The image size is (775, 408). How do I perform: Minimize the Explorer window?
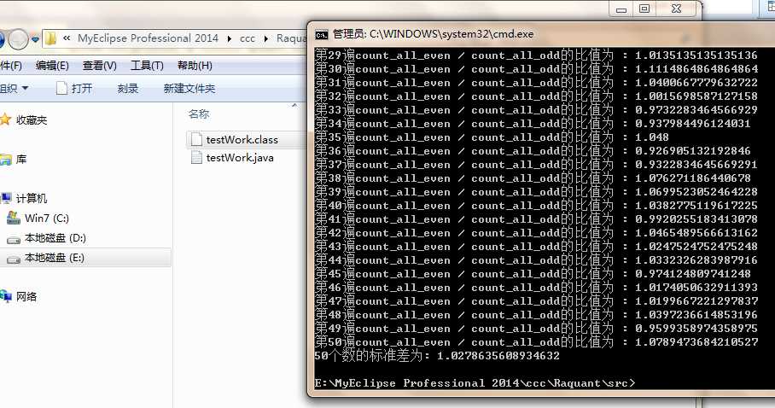tap(621, 9)
